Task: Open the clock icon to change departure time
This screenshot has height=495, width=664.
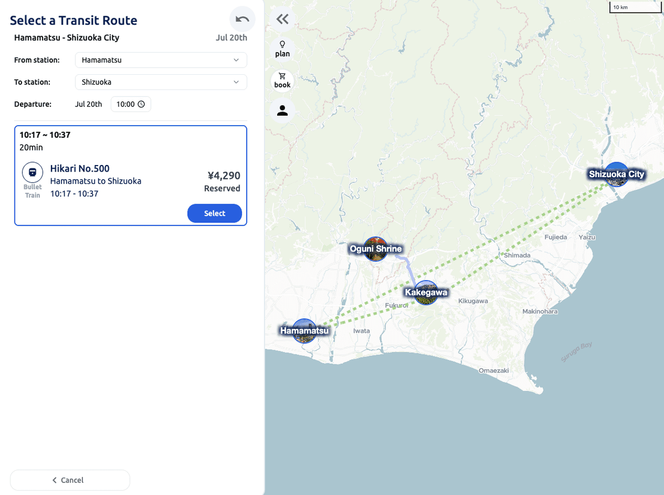Action: tap(143, 104)
